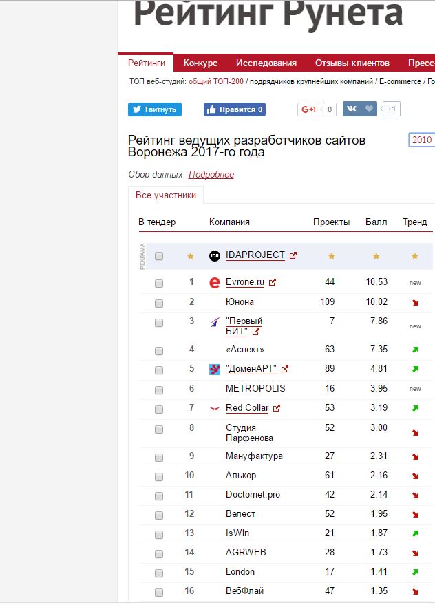Click green trend arrow for London
This screenshot has width=435, height=607.
tap(415, 572)
